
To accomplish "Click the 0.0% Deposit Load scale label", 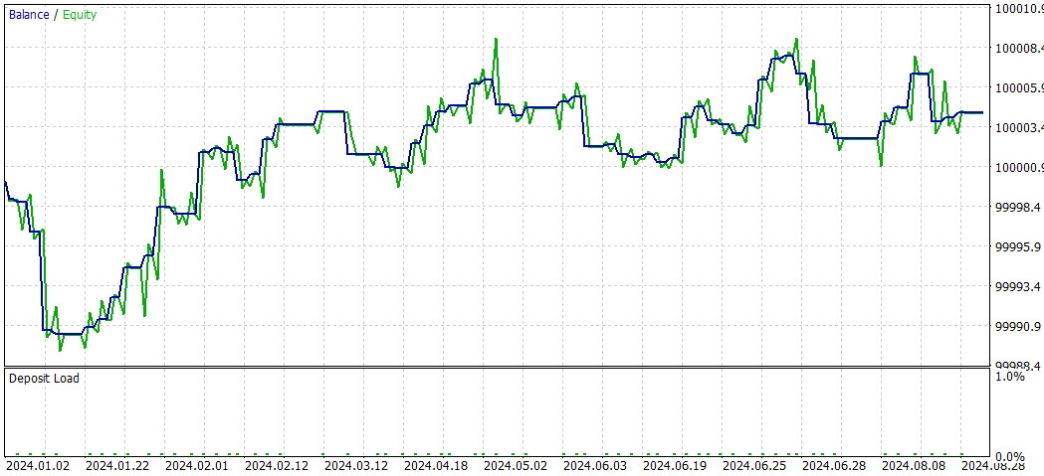I will [1010, 457].
